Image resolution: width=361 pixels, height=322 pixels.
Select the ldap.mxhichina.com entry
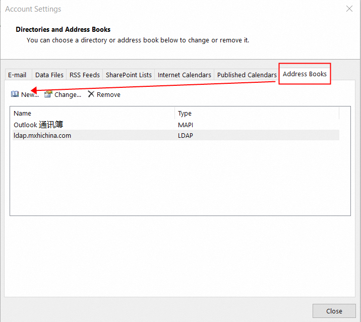(x=176, y=135)
